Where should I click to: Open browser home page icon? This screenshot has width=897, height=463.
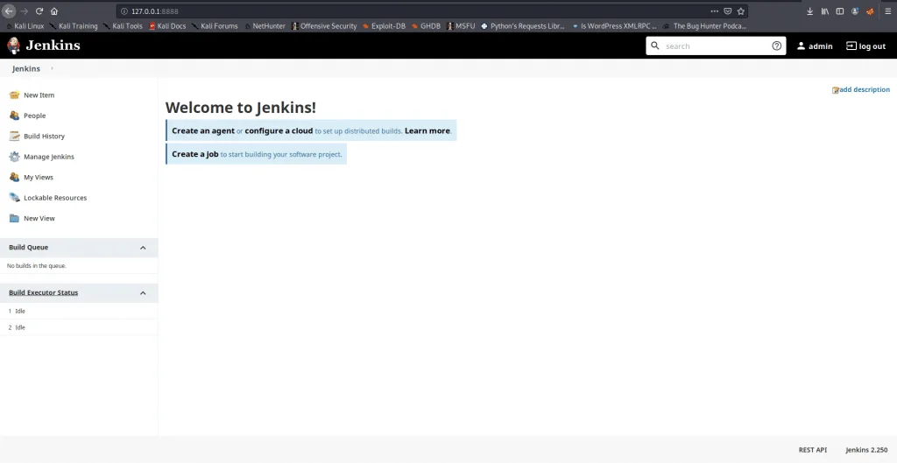click(x=54, y=11)
